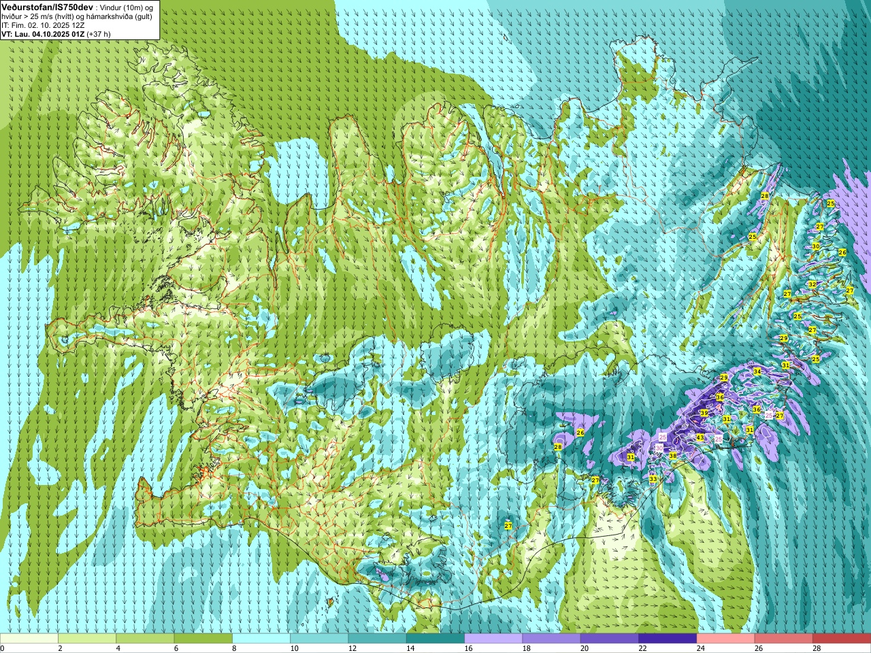
Task: Click the legend scale number 28
Action: (x=817, y=648)
